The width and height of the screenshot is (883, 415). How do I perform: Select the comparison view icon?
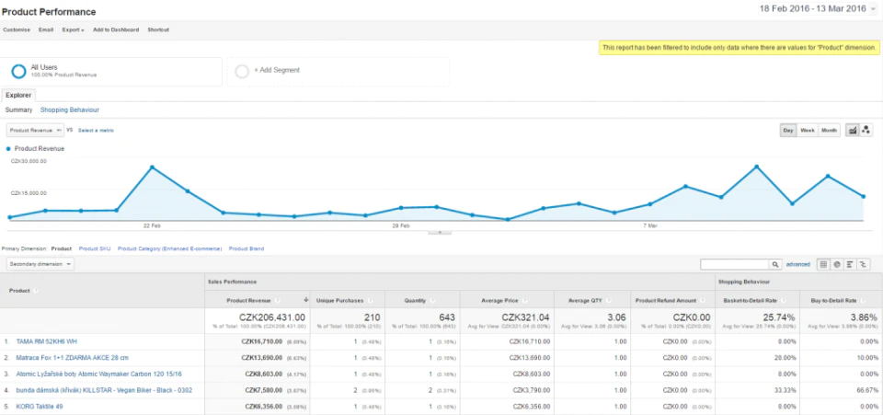[863, 264]
